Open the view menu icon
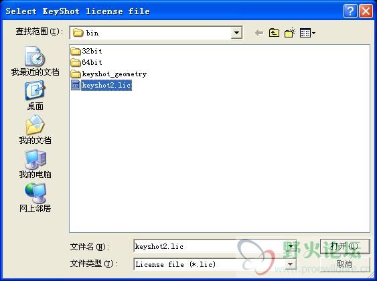The height and width of the screenshot is (281, 377). pyautogui.click(x=307, y=33)
